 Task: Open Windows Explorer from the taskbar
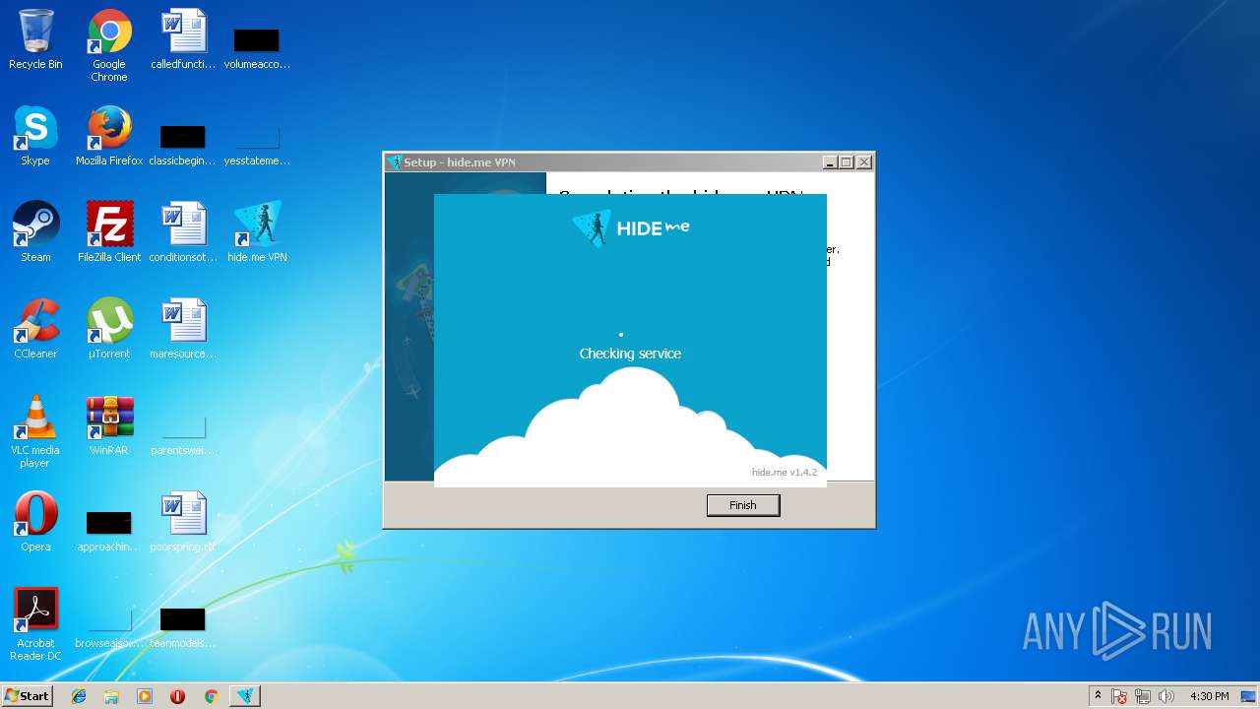(111, 696)
